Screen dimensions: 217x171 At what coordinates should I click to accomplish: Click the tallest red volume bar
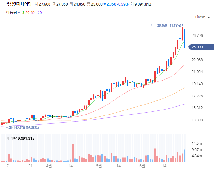pos(73,153)
